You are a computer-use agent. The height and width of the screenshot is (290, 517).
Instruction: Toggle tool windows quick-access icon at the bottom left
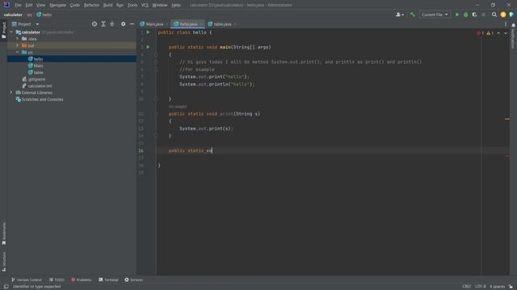click(6, 287)
